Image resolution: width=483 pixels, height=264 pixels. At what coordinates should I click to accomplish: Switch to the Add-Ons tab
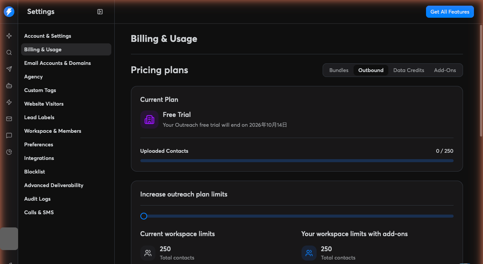coord(445,70)
